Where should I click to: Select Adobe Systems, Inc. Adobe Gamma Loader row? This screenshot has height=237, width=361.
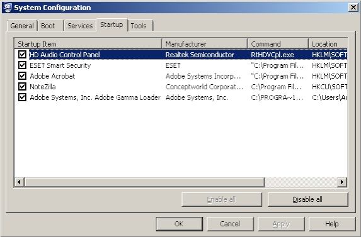[181, 97]
